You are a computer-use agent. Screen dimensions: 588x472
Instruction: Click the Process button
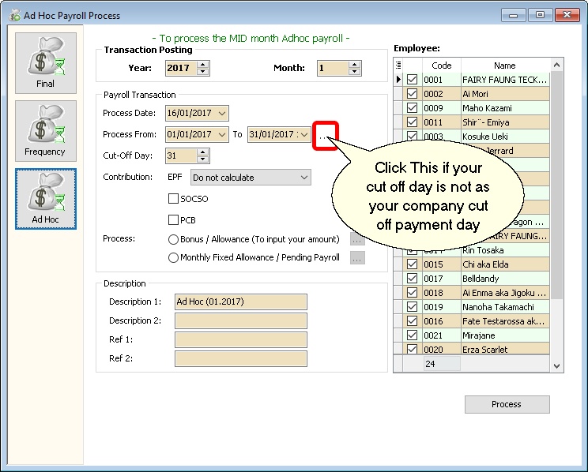coord(507,404)
